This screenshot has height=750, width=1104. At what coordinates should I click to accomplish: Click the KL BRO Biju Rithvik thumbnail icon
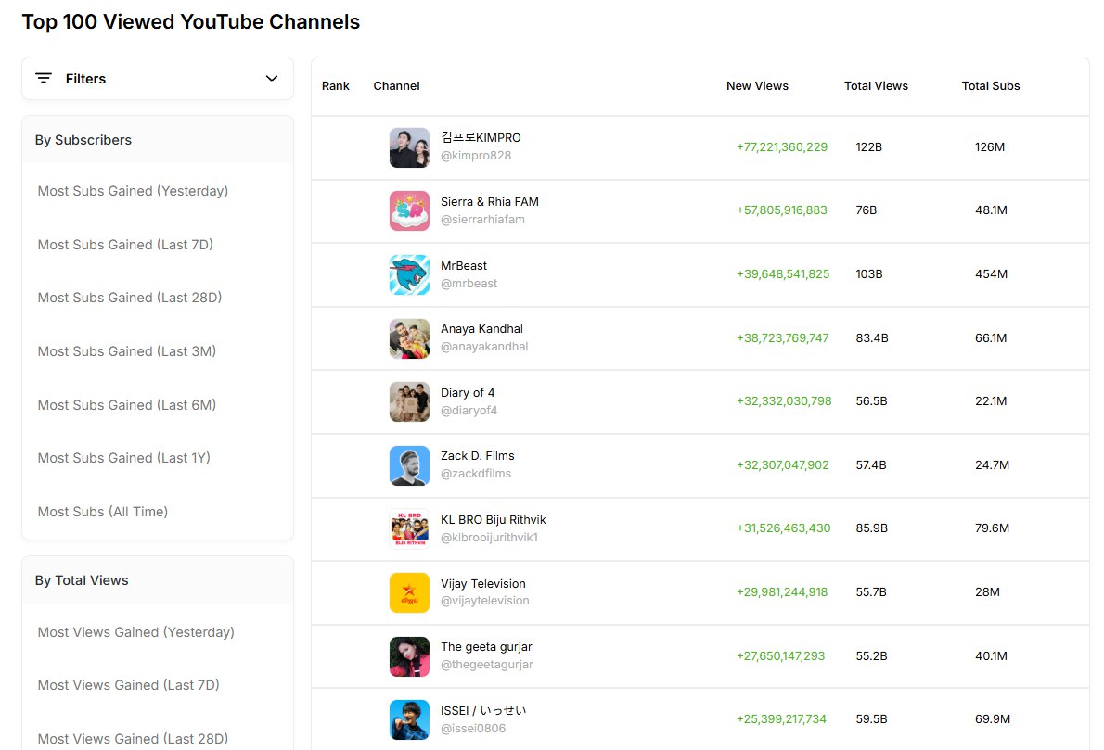coord(409,528)
